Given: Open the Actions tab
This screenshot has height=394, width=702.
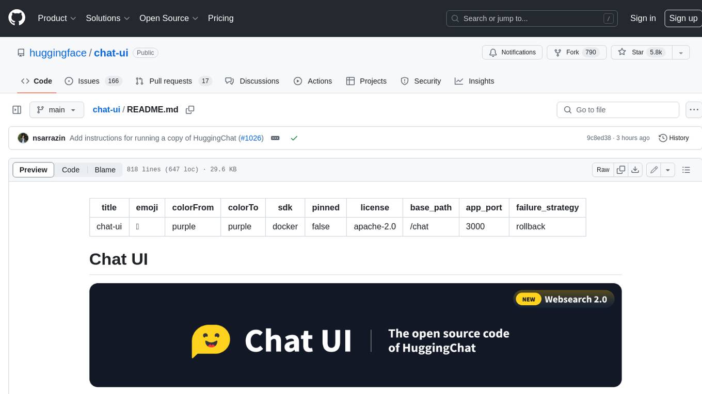Looking at the screenshot, I should coord(313,81).
